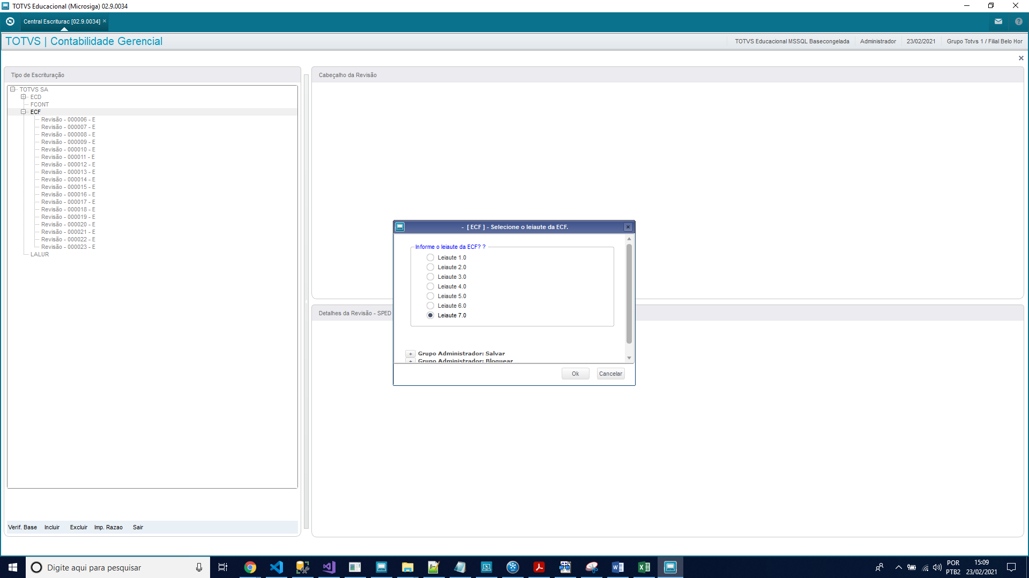This screenshot has width=1029, height=578.
Task: Expand Grupo Administrador: Salvar entry
Action: pos(411,354)
